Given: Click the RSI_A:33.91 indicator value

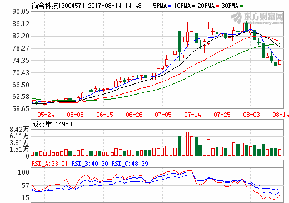Looking at the screenshot, I should (49, 164).
